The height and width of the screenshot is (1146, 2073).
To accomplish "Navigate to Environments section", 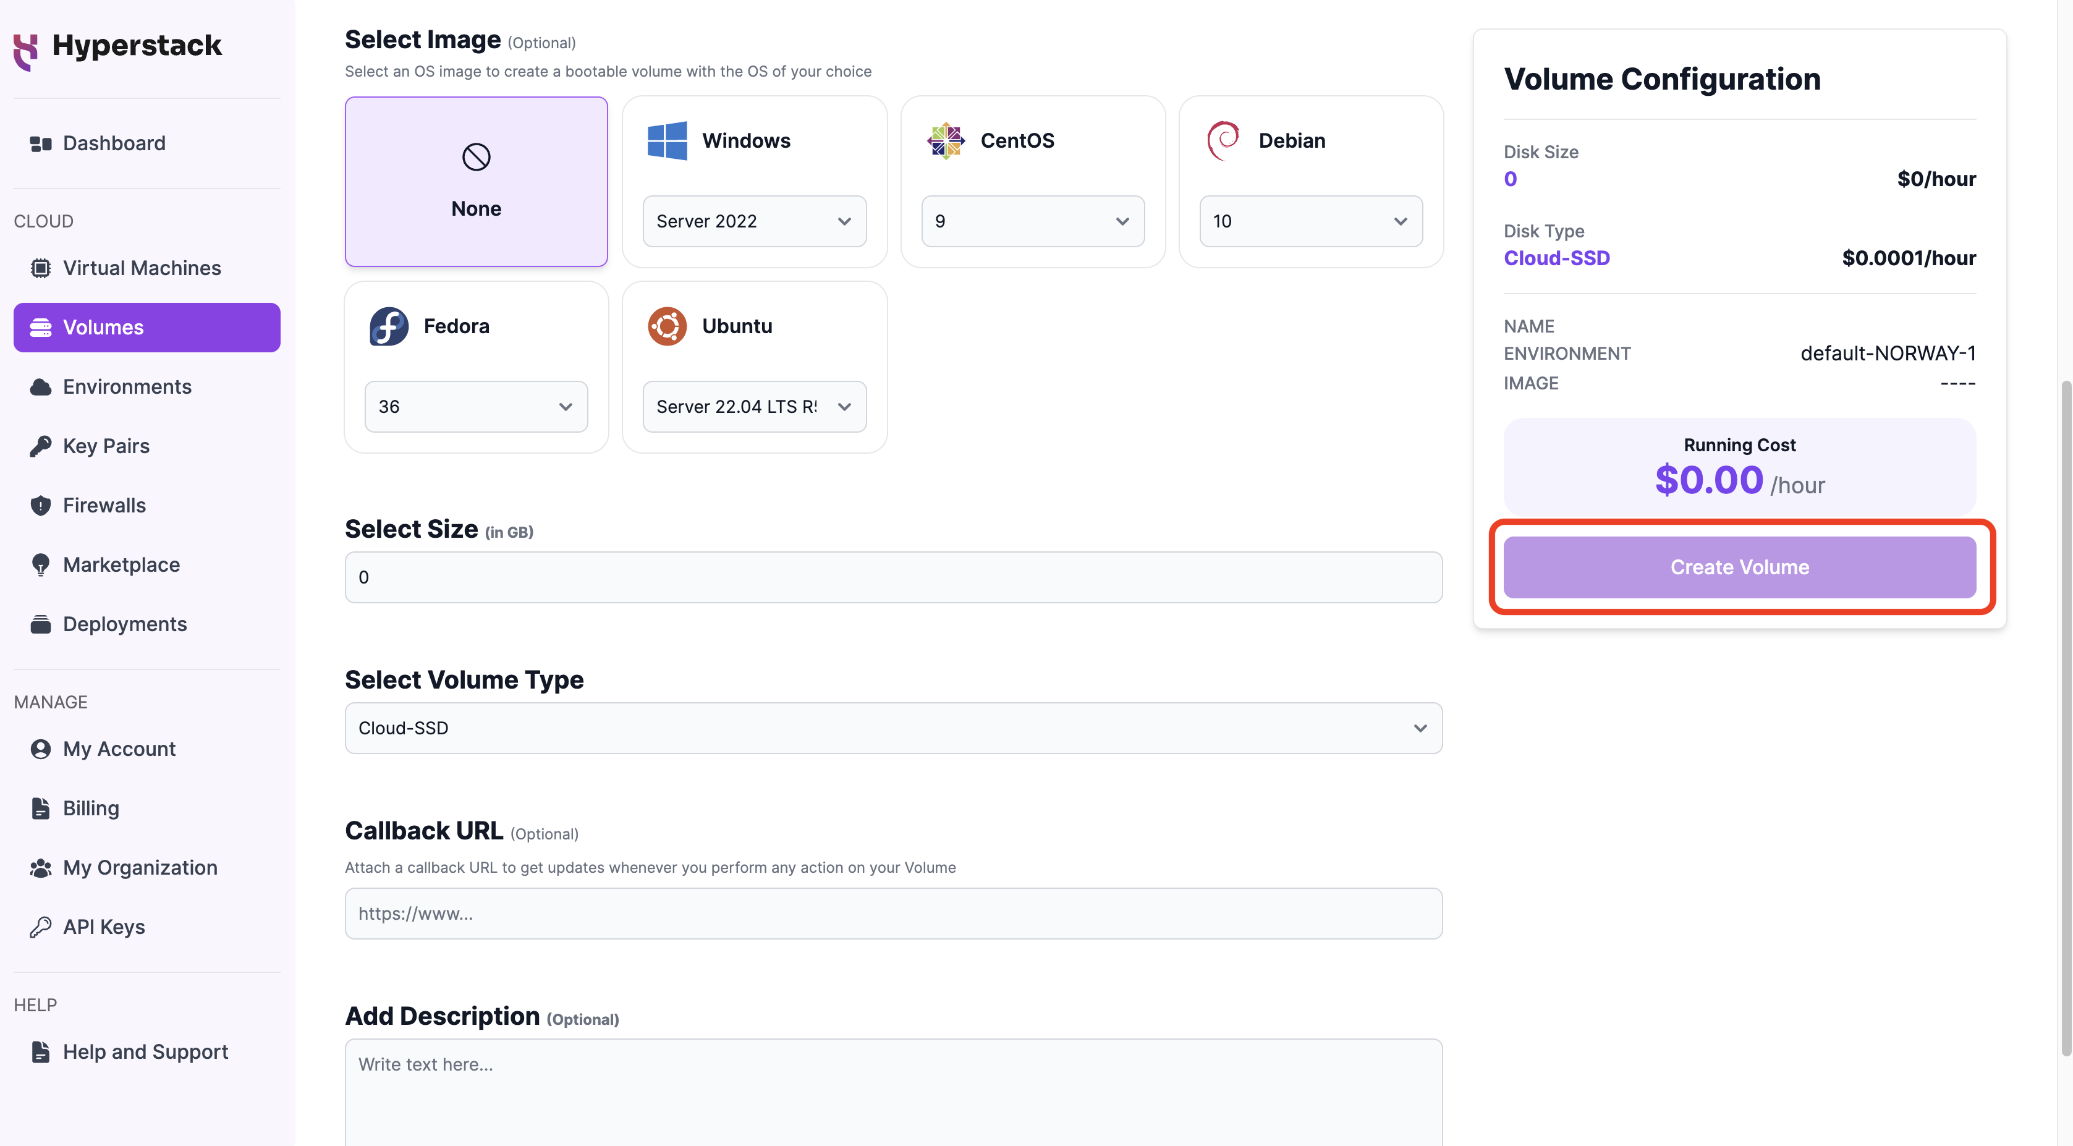I will click(x=127, y=385).
